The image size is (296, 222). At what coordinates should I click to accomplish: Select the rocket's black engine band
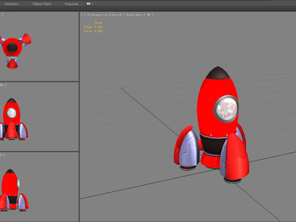click(x=214, y=145)
